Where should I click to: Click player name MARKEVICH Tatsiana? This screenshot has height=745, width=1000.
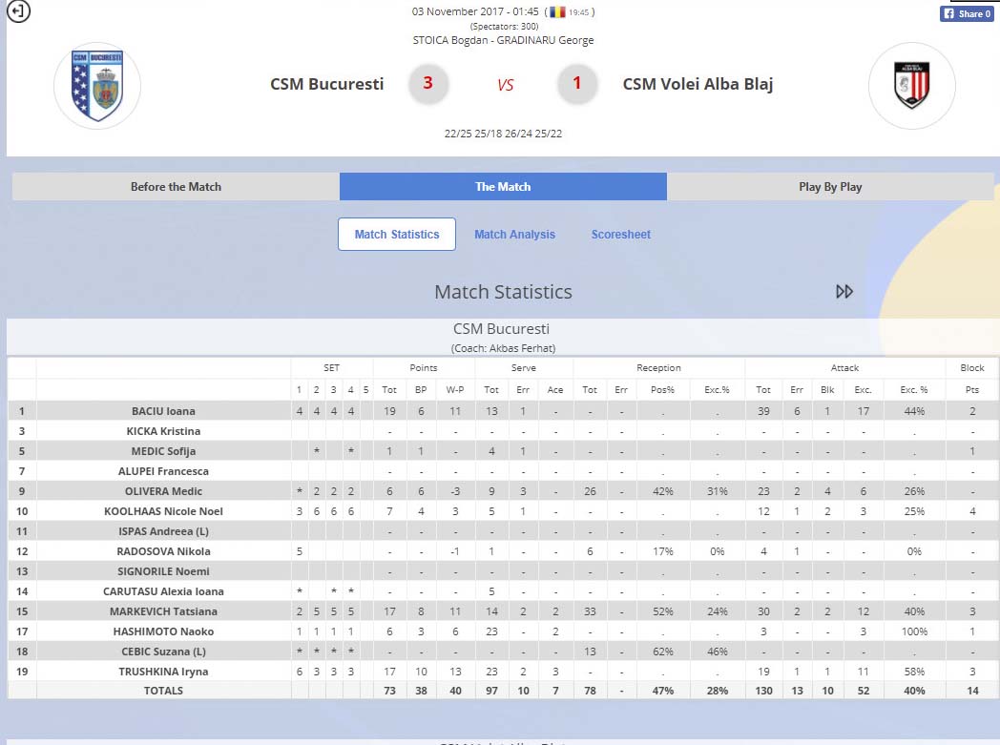tap(163, 611)
